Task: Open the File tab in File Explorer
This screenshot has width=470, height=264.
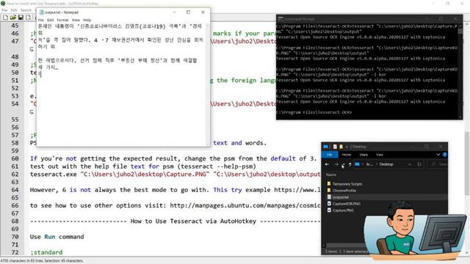Action: pos(330,155)
